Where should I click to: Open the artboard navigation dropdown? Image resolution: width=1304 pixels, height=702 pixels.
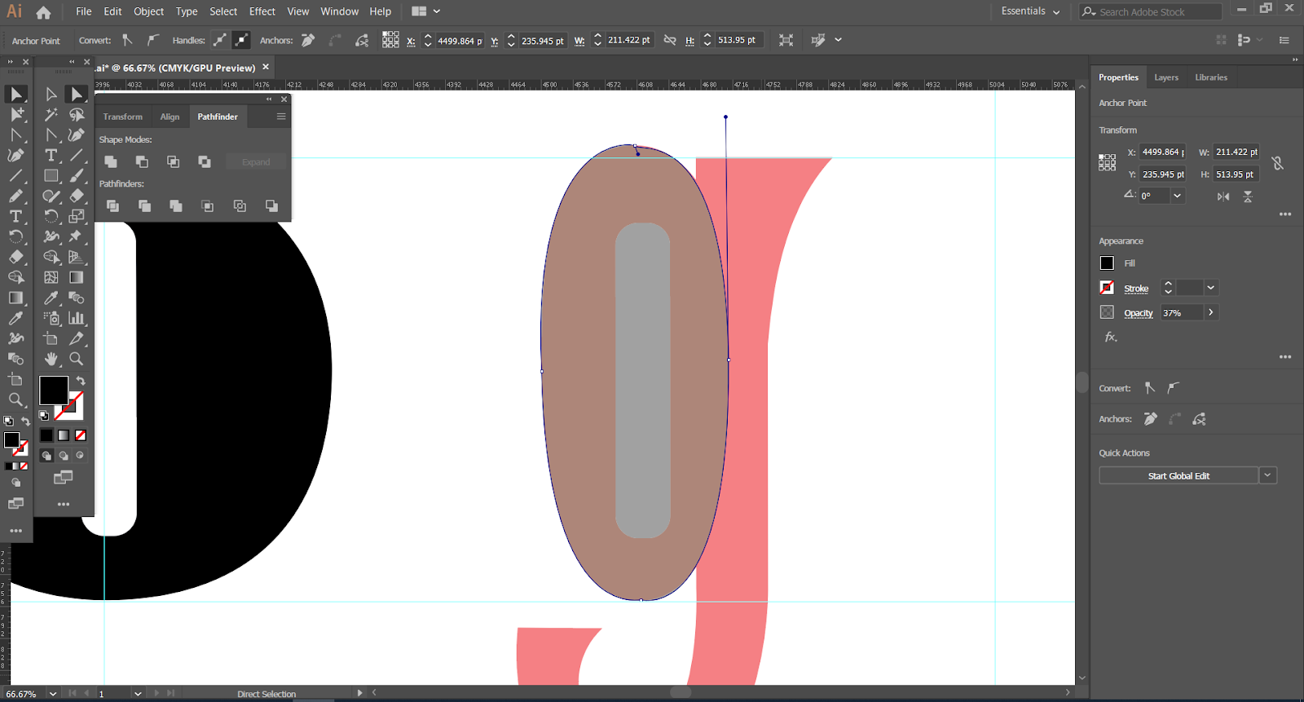pos(138,694)
